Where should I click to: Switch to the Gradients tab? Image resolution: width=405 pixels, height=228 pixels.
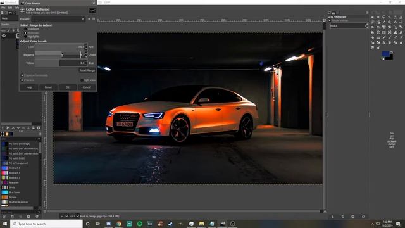pos(11,134)
